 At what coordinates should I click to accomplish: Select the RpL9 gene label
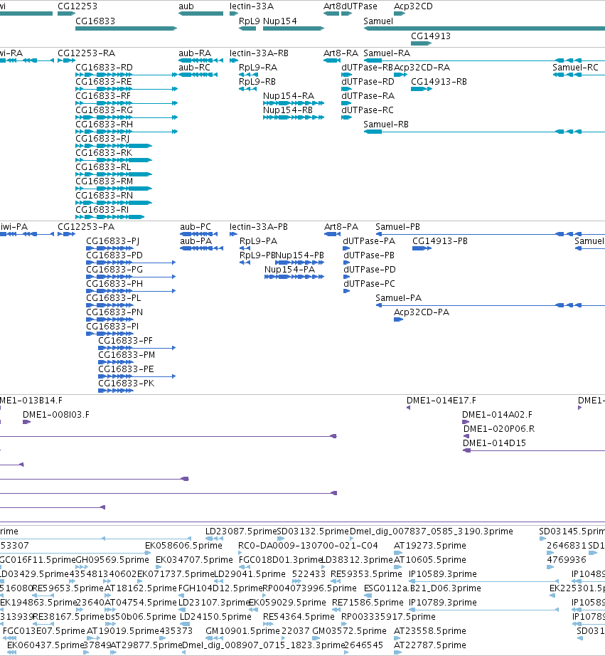(x=250, y=21)
